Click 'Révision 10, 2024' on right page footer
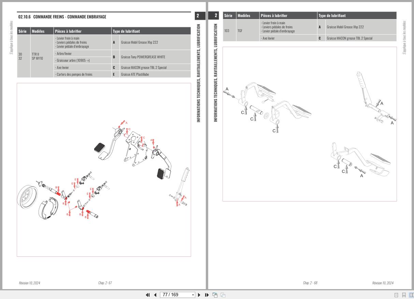414x299 pixels. [x=383, y=283]
